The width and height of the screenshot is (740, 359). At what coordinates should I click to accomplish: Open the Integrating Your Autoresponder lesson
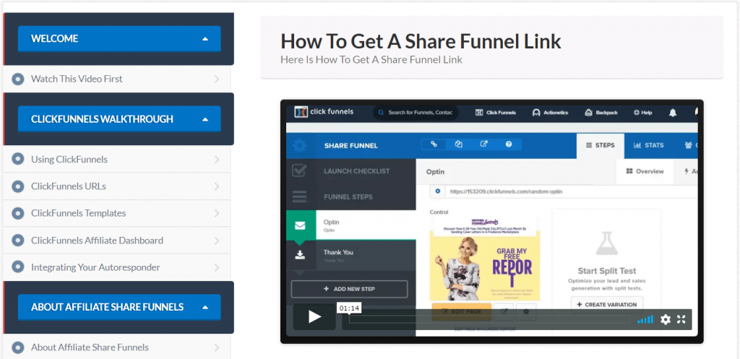(x=116, y=267)
